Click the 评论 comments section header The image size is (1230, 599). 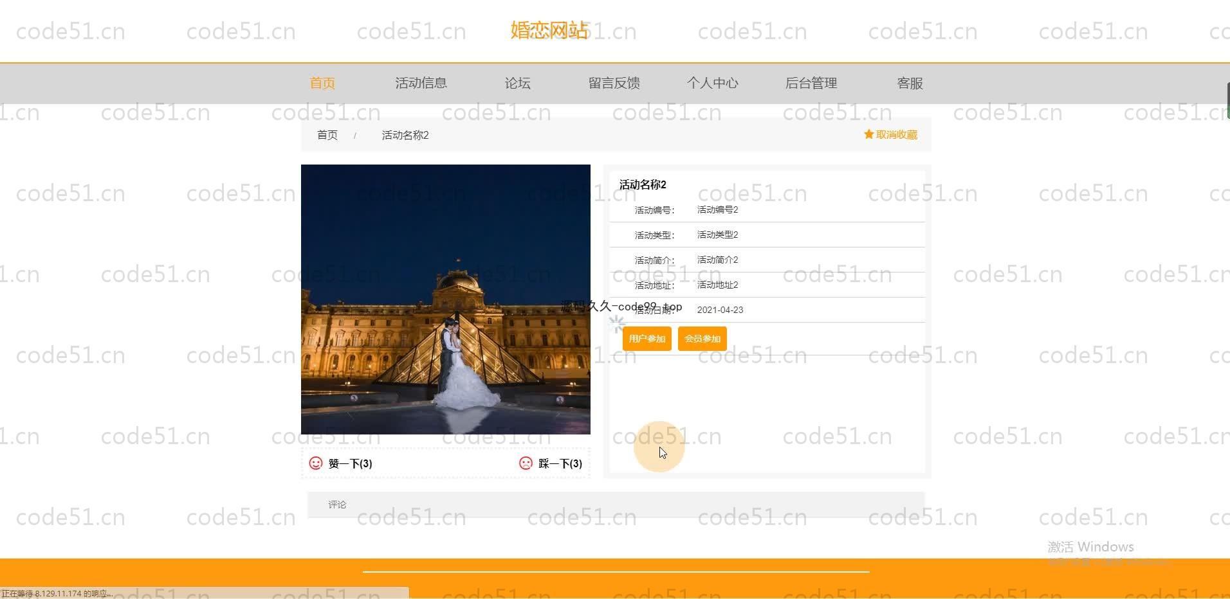coord(616,505)
